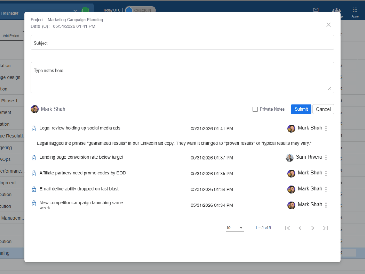Click lock icon beside Affiliate partners note
Viewport: 365px width, 274px height.
[34, 173]
